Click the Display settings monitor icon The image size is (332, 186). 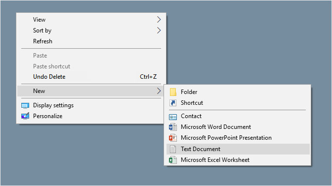[x=25, y=105]
